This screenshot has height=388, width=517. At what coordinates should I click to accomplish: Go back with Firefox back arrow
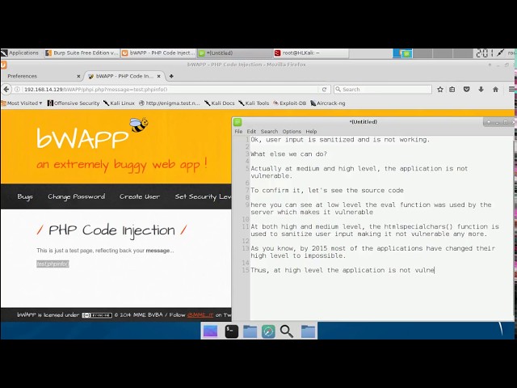coord(6,90)
